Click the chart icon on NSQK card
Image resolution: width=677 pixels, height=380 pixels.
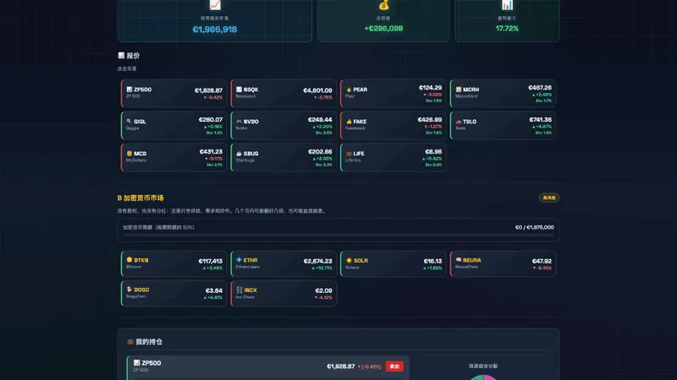(x=239, y=90)
